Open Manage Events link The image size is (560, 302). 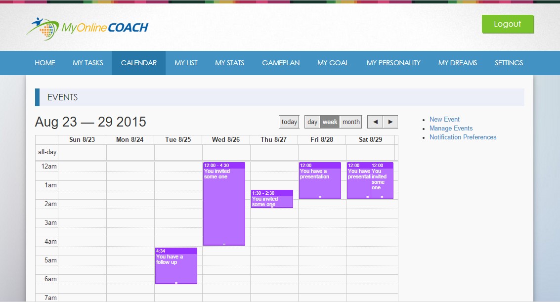(451, 129)
